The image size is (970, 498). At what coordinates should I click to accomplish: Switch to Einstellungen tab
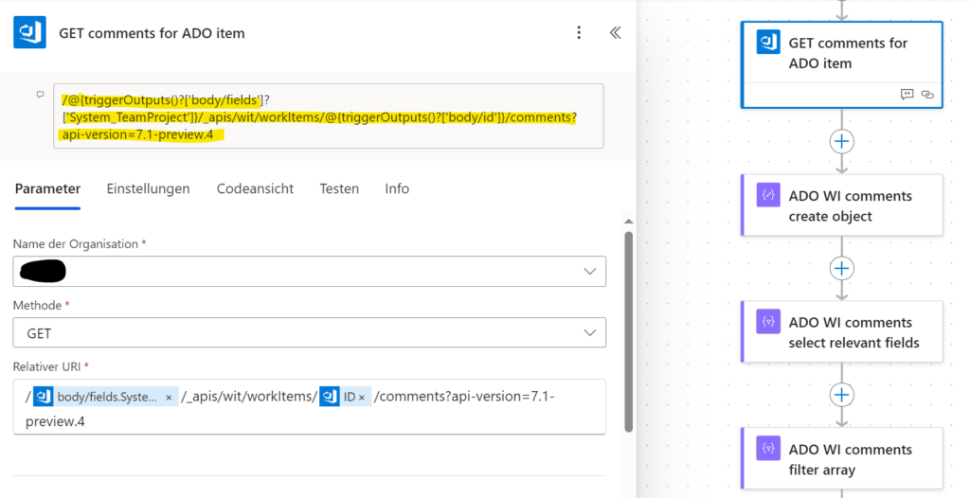[x=148, y=188]
